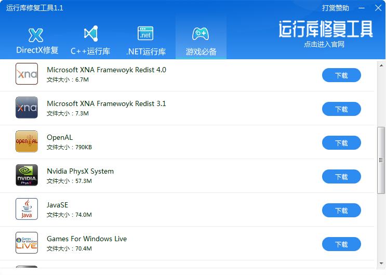The image size is (386, 275).
Task: Download JavaSE package
Action: (341, 210)
